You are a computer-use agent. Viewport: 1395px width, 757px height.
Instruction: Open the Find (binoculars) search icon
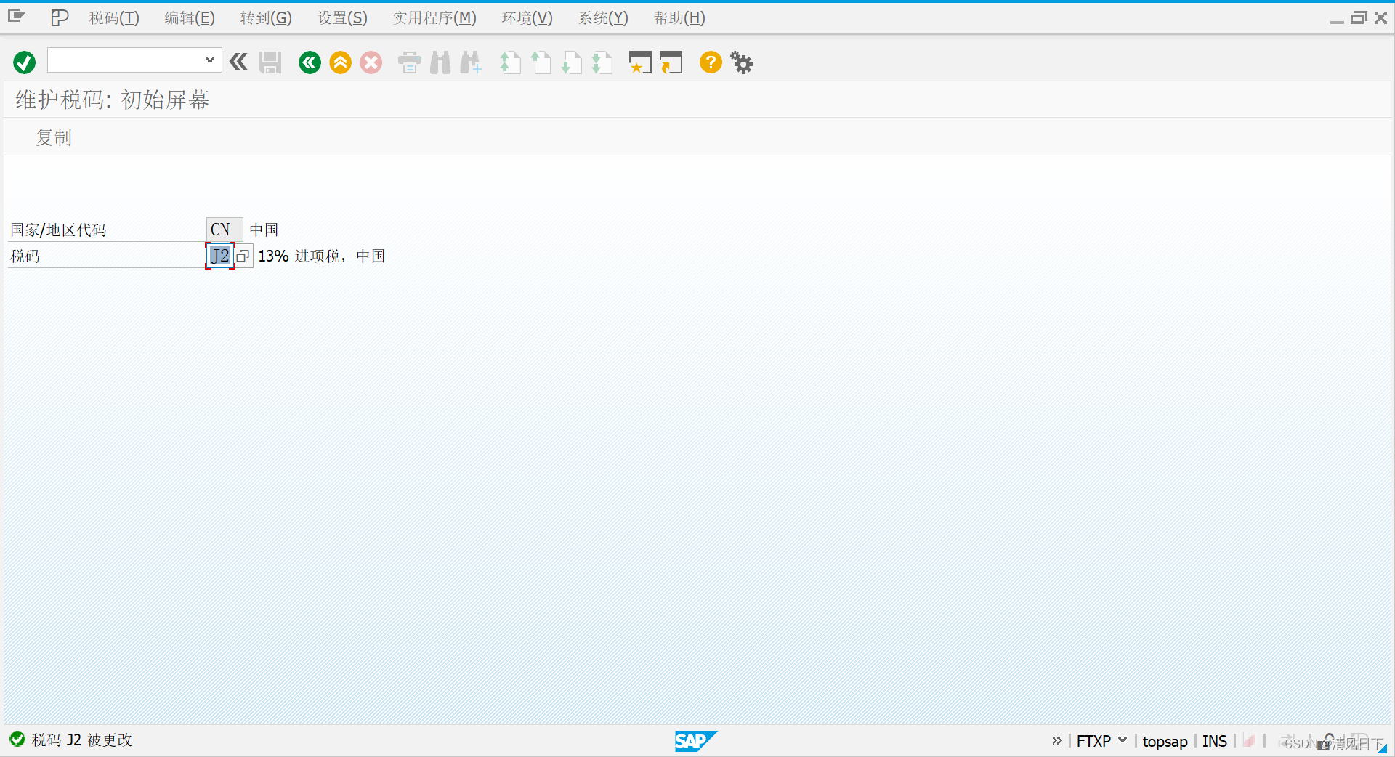tap(440, 62)
